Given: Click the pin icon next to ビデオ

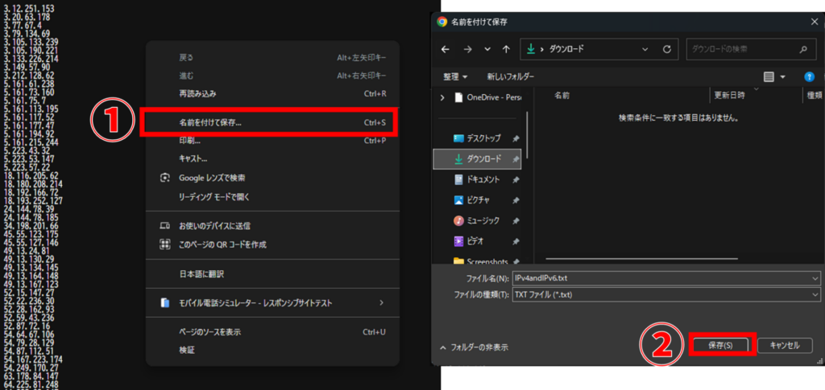Looking at the screenshot, I should [x=516, y=241].
